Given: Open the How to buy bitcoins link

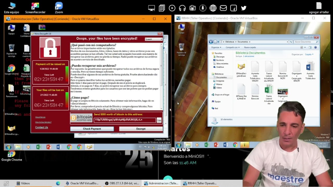Looking at the screenshot, I should pyautogui.click(x=43, y=122).
